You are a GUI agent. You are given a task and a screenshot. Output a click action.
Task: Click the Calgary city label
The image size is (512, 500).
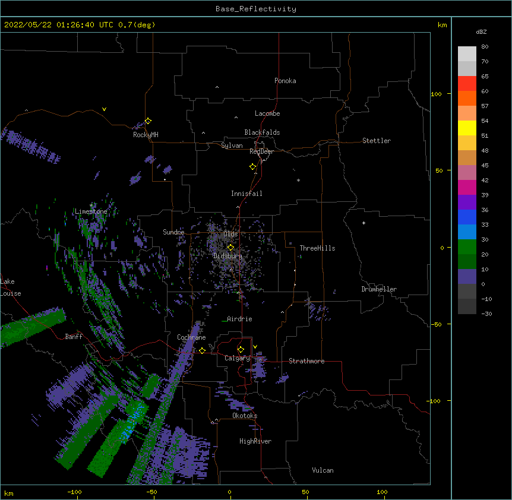point(237,358)
